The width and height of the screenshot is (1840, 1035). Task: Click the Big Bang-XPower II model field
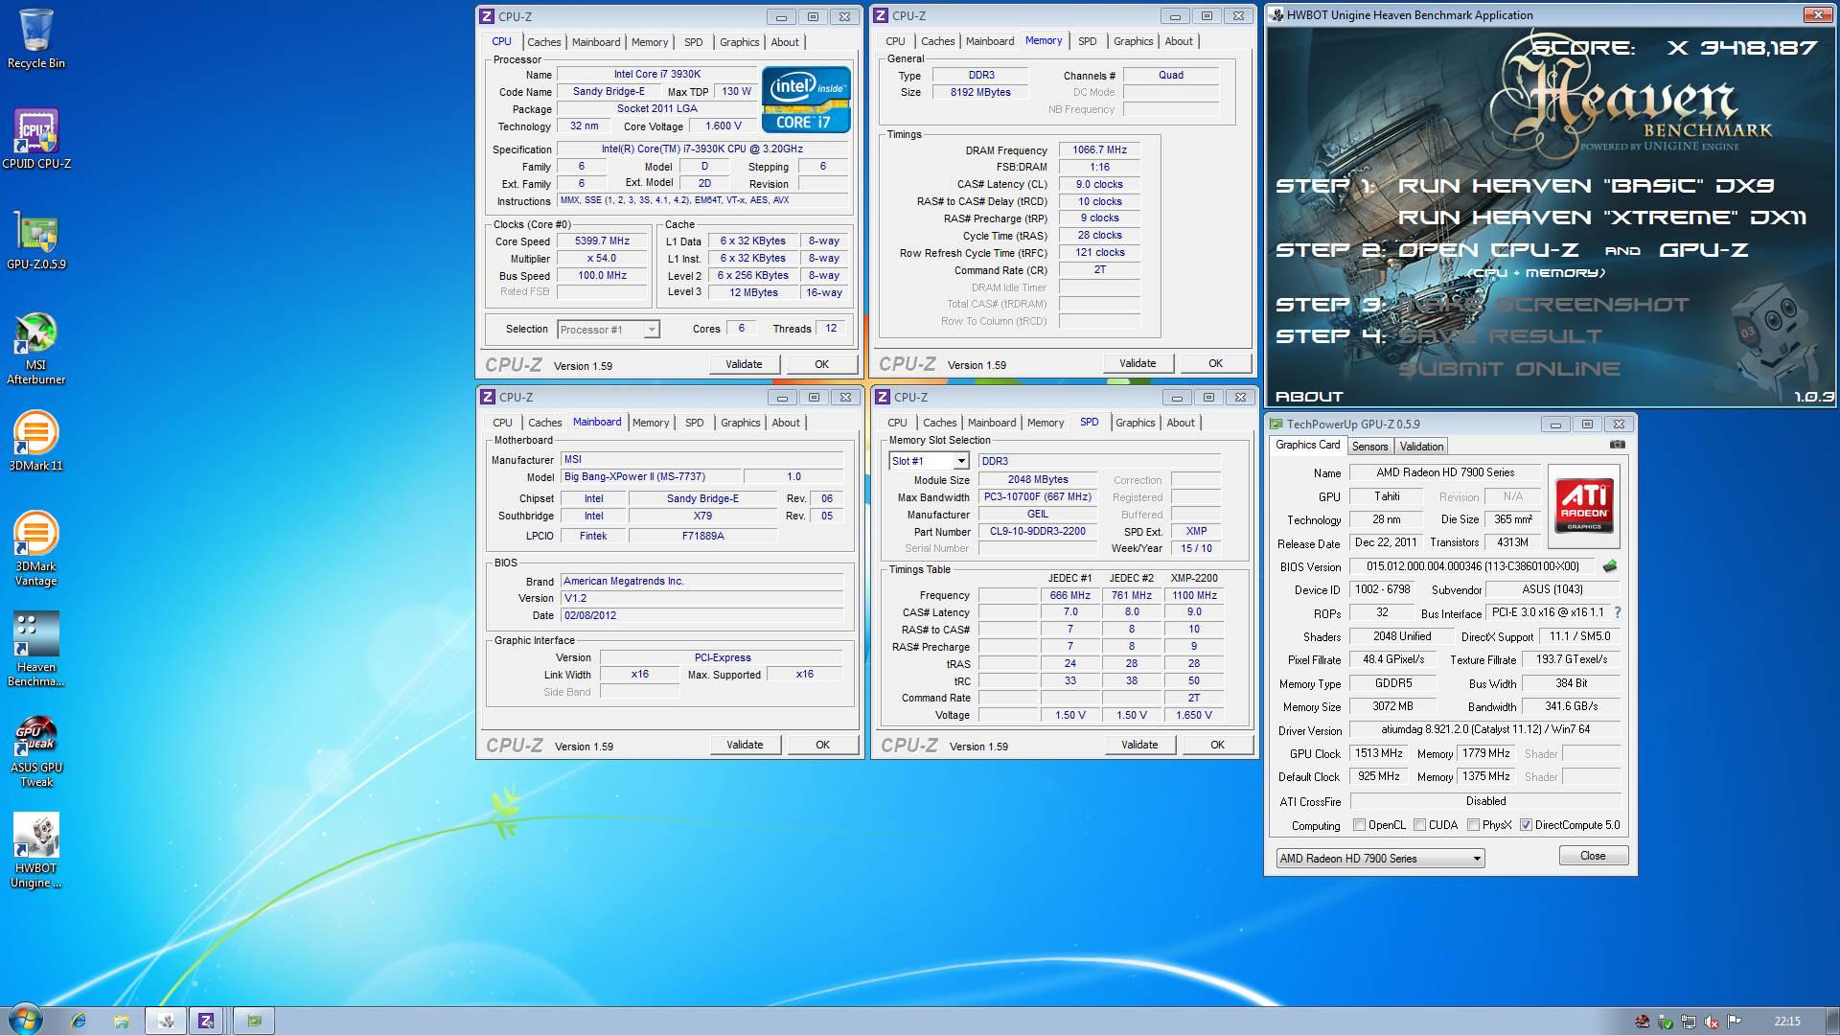[x=650, y=476]
